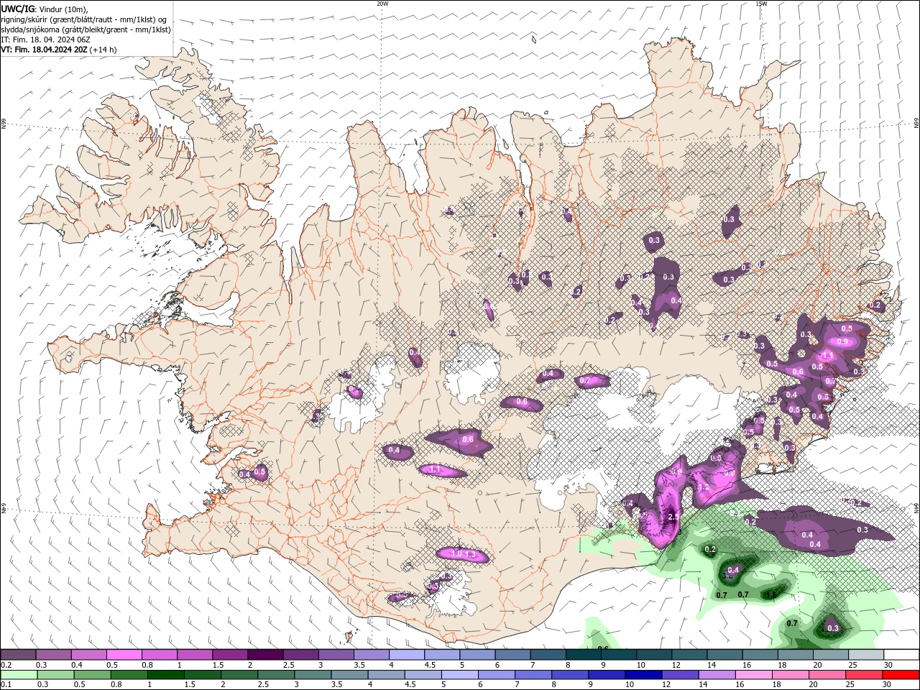Select bright red 30 swatch ending lower scale
The image size is (920, 690).
tap(901, 675)
